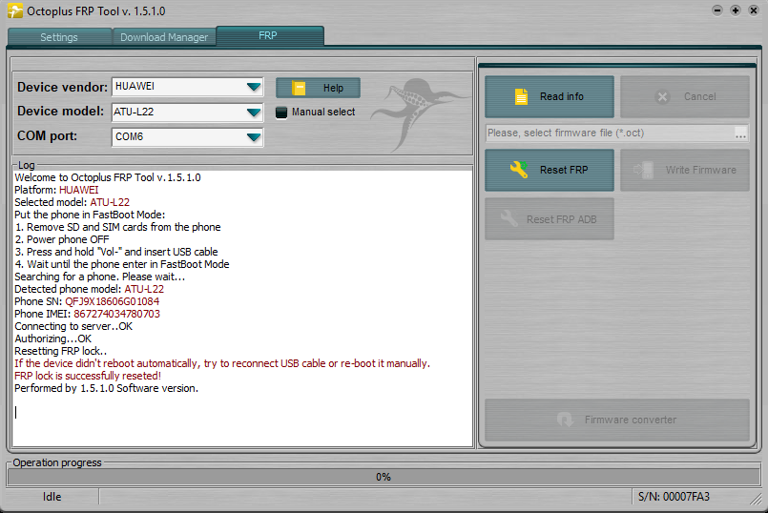
Task: Click the COM6 port combo box field
Action: (187, 137)
